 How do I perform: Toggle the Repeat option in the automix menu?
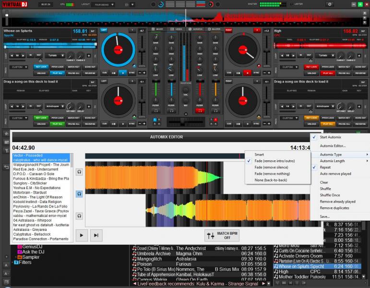pyautogui.click(x=325, y=167)
